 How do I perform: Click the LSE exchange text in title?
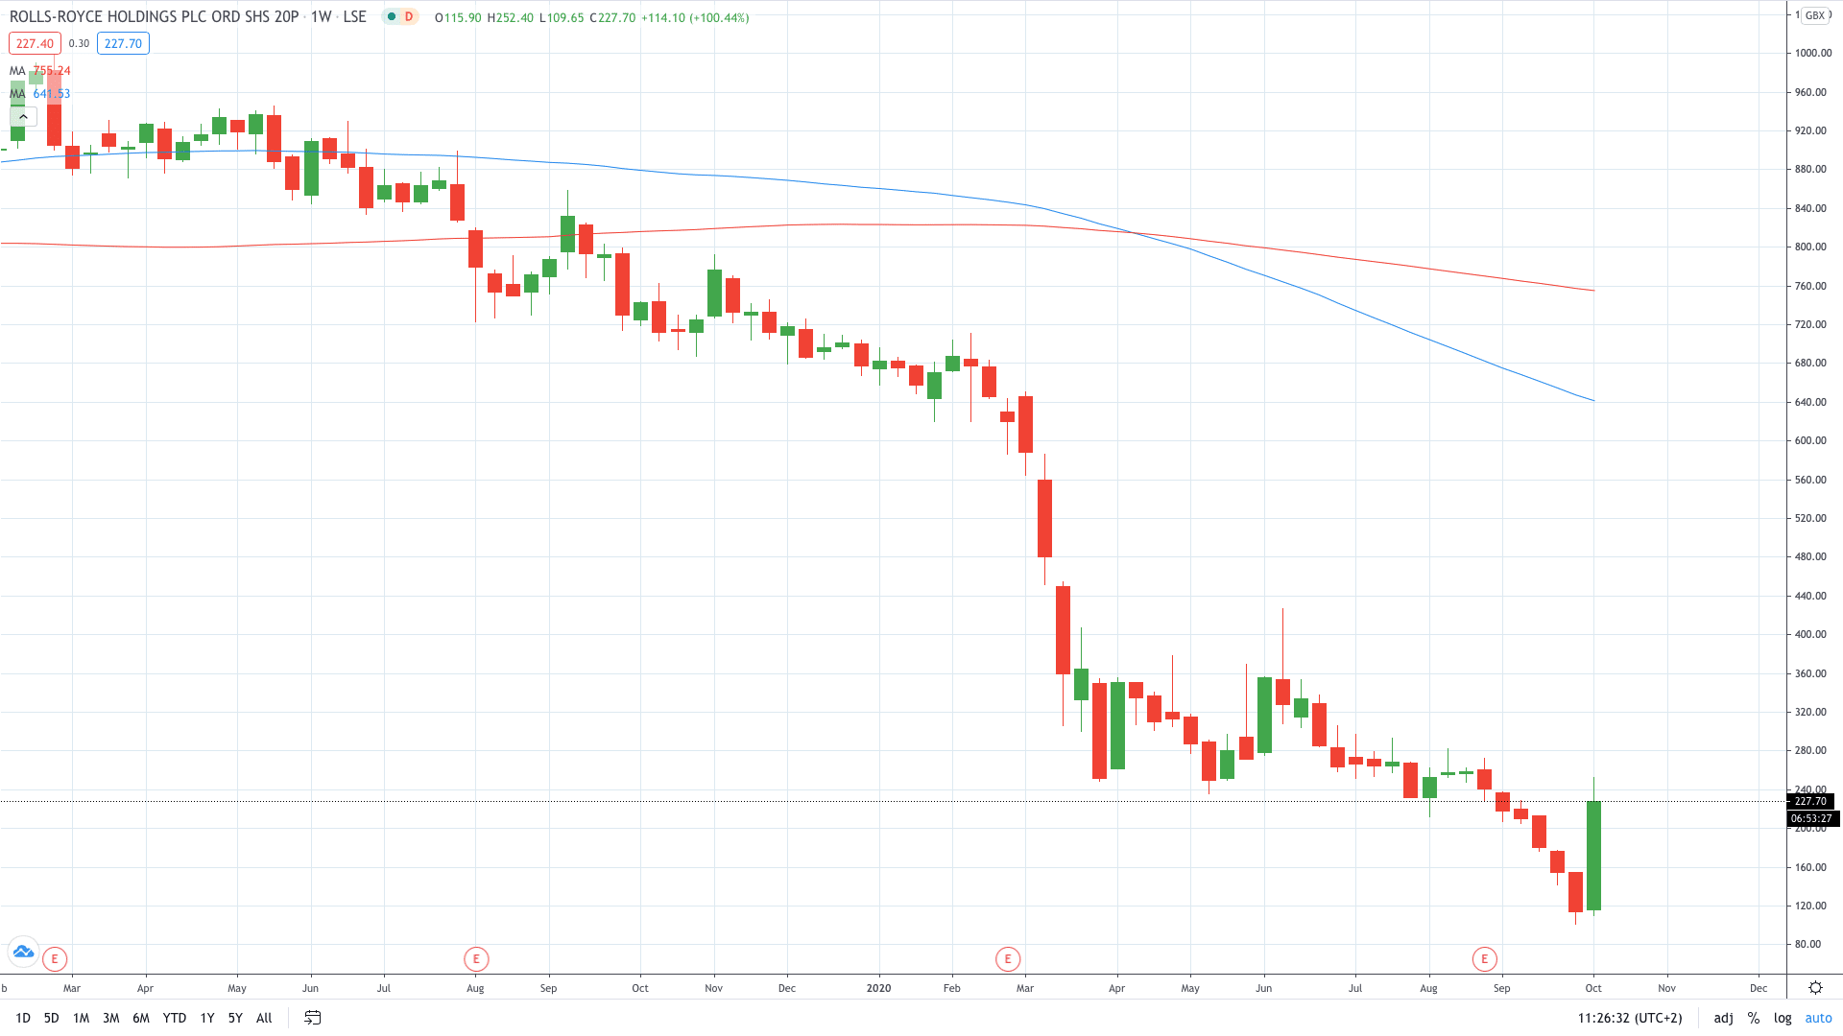[x=354, y=17]
